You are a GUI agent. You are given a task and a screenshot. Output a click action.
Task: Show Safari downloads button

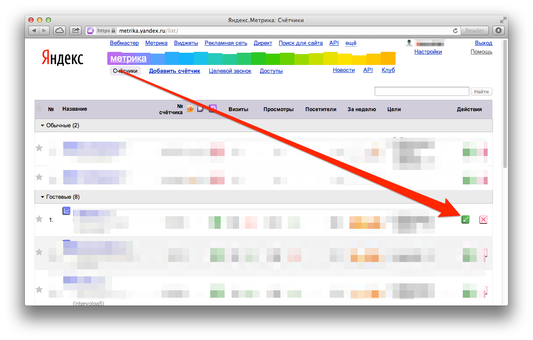tap(498, 31)
